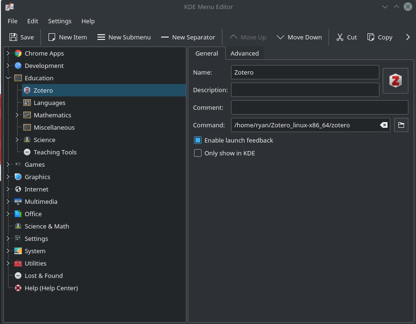Viewport: 416px width, 324px height.
Task: Click the Save floppy disk icon
Action: click(13, 37)
